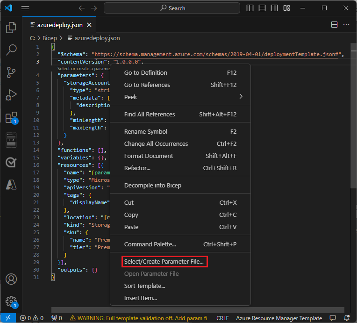Select Change All Occurrences
This screenshot has width=357, height=323.
pos(180,144)
